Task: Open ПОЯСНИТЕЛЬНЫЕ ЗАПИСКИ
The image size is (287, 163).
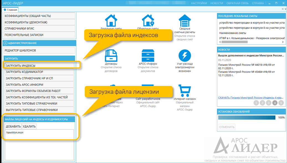Action: [x=39, y=35]
